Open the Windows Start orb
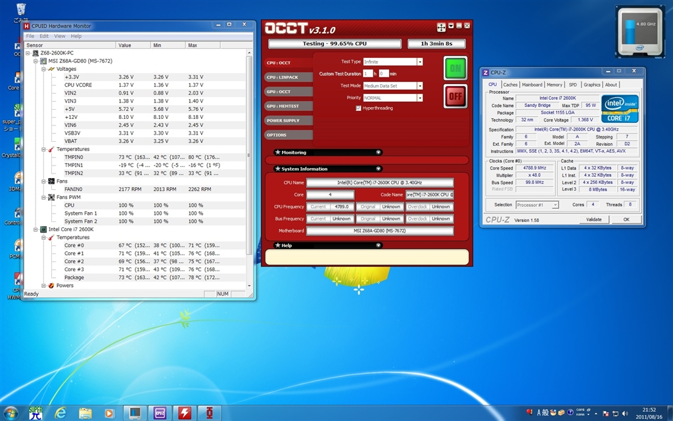The height and width of the screenshot is (421, 673). click(x=11, y=412)
